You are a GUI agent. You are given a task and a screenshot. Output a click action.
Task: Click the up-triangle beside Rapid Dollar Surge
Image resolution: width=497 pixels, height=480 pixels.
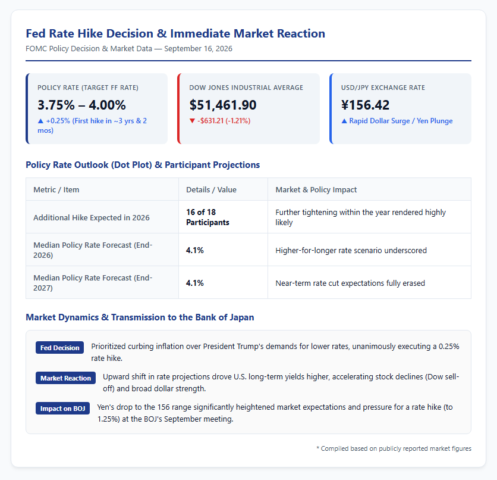tap(344, 121)
